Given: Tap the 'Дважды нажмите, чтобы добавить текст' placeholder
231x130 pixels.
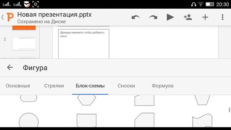Looking at the screenshot, I should [x=84, y=44].
